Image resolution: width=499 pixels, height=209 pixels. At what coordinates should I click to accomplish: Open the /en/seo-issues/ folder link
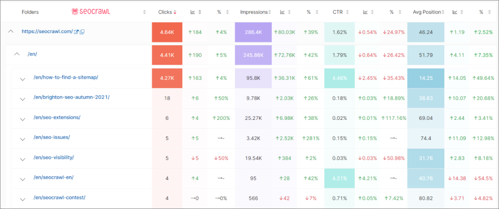(52, 137)
